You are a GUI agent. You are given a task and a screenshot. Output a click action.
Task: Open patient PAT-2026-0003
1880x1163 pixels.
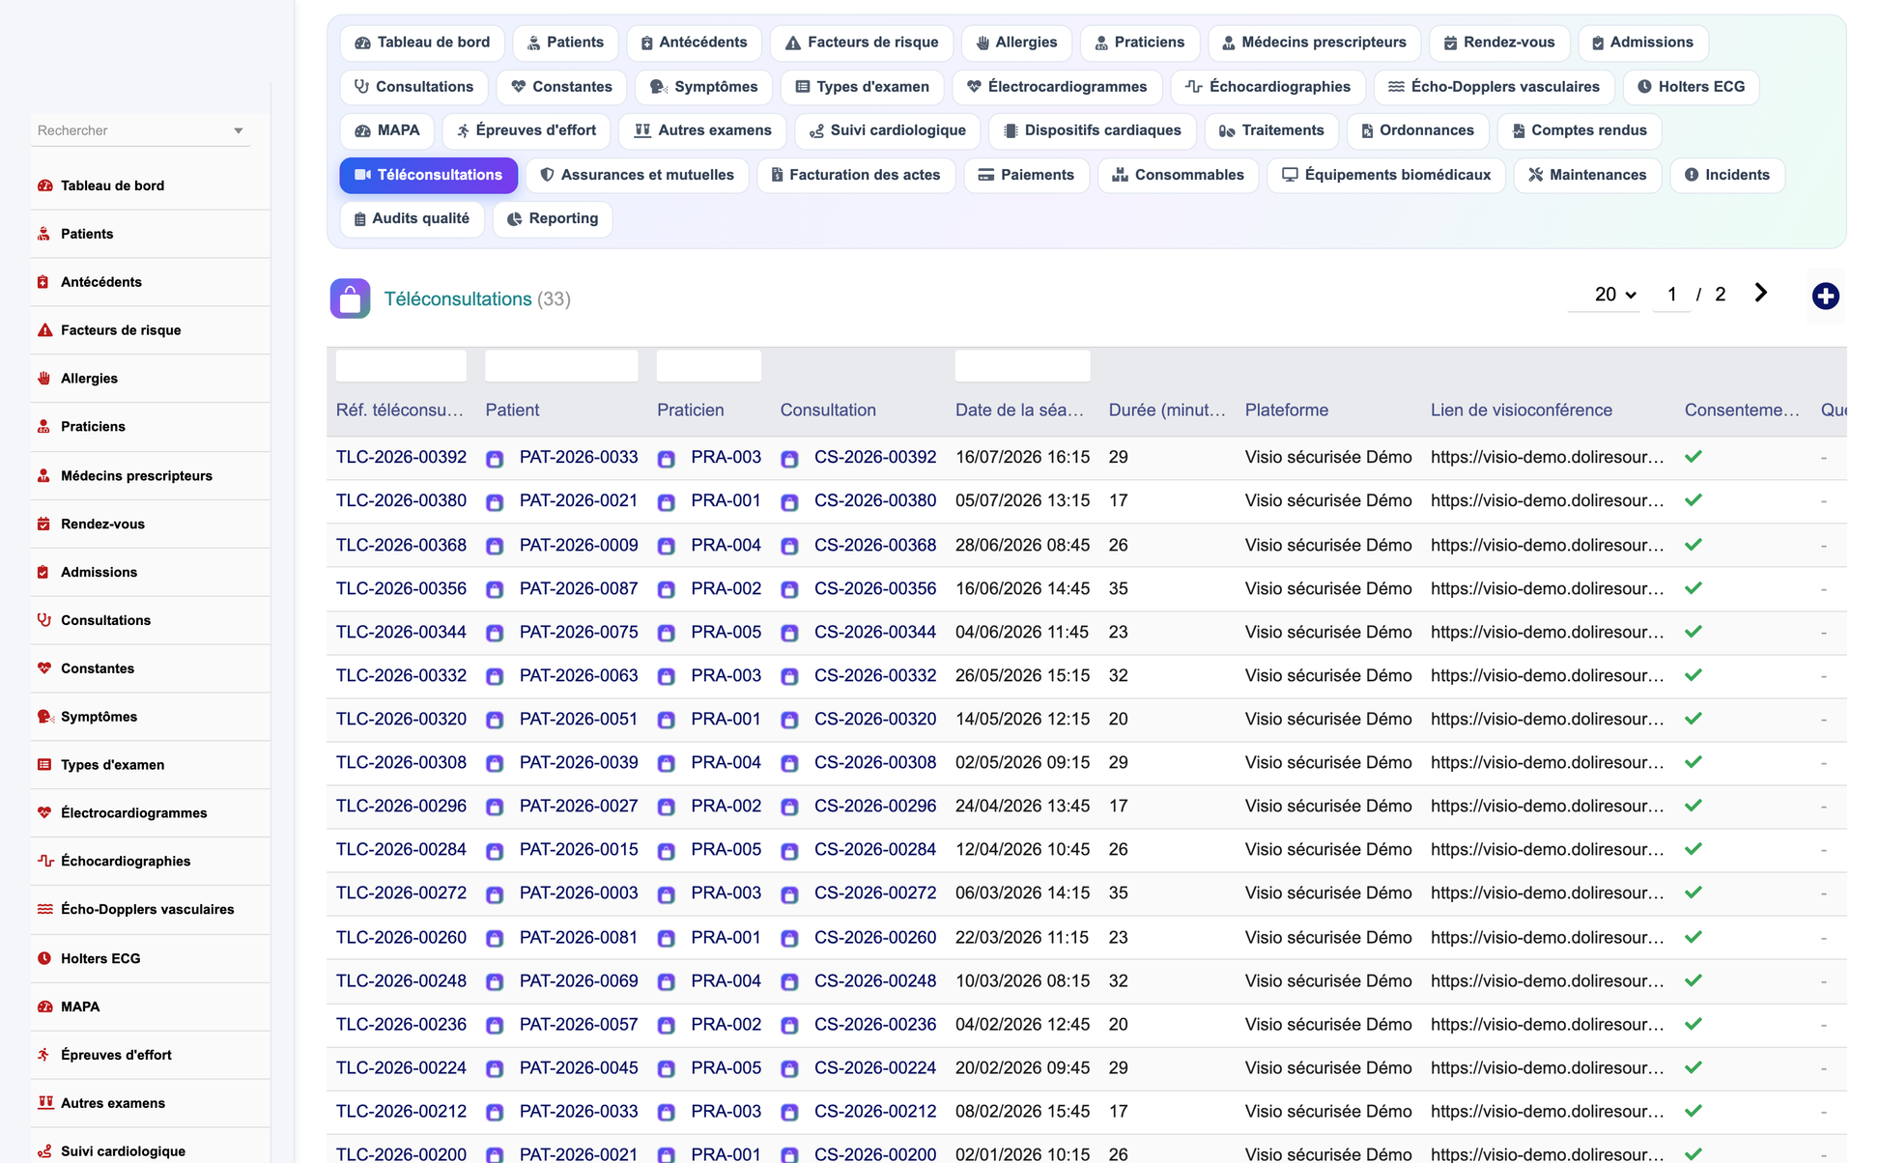click(579, 893)
